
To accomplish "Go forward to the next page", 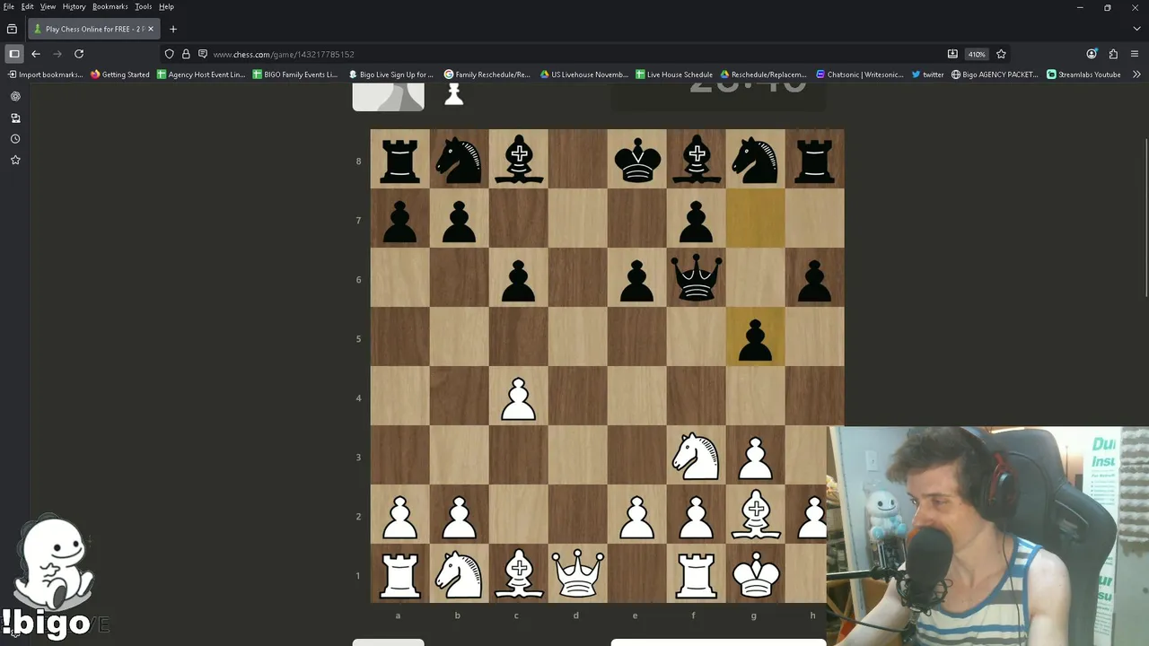I will pos(57,54).
